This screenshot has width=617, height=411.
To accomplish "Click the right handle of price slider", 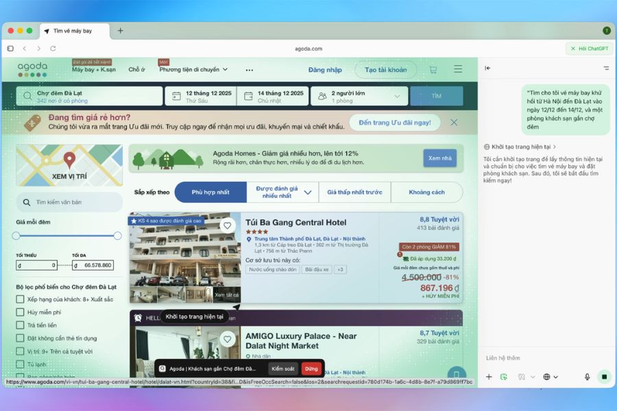I will 117,236.
